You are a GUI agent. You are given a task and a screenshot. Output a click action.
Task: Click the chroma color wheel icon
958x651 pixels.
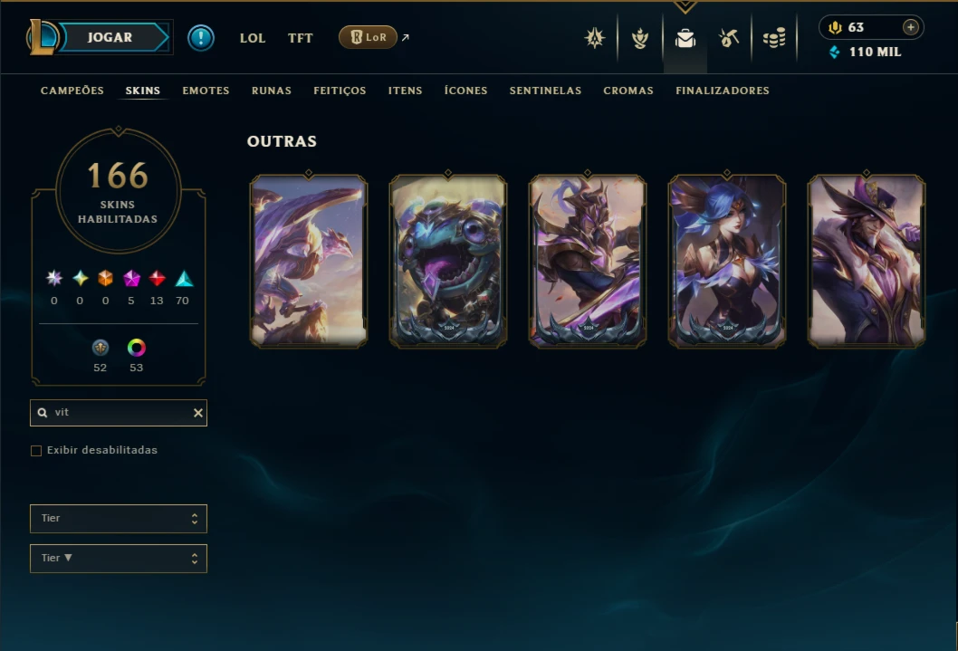136,348
